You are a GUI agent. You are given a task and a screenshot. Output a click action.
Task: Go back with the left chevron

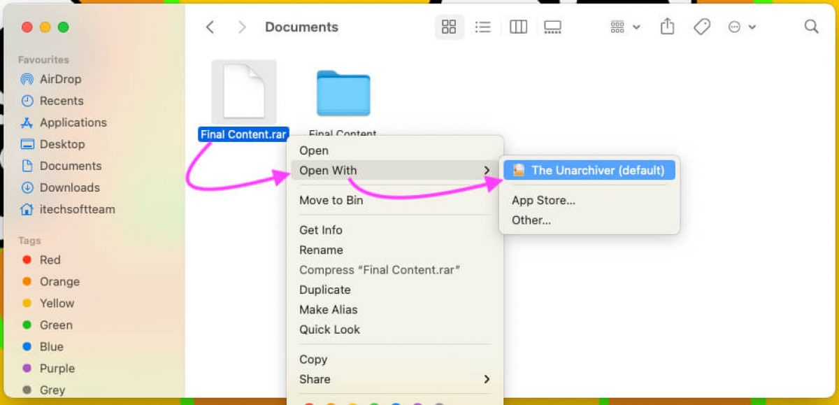point(210,27)
